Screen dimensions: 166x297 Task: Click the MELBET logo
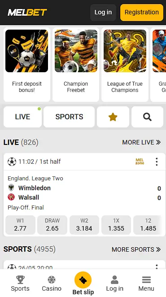pyautogui.click(x=27, y=13)
